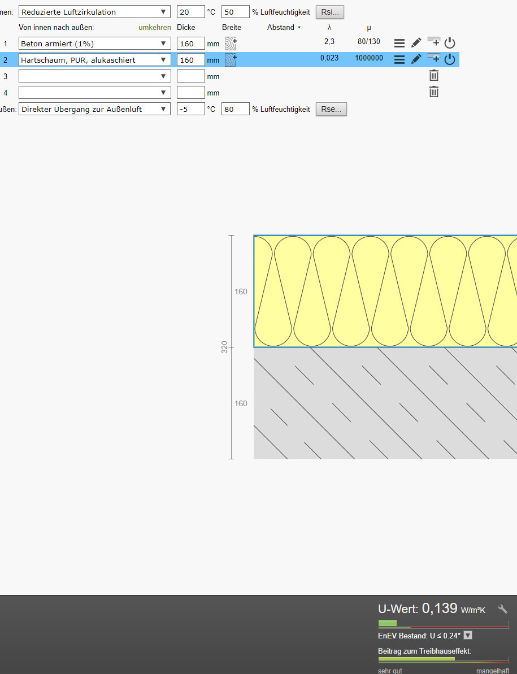The image size is (517, 674).
Task: Expand the Direkter Übergang zur Außenluft dropdown
Action: pyautogui.click(x=94, y=109)
